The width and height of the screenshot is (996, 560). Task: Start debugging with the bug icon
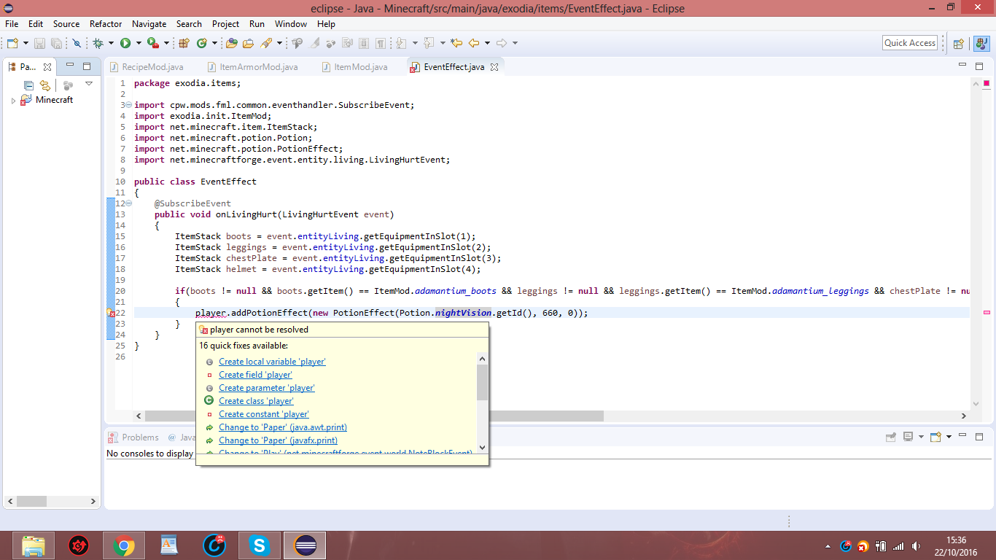(98, 44)
